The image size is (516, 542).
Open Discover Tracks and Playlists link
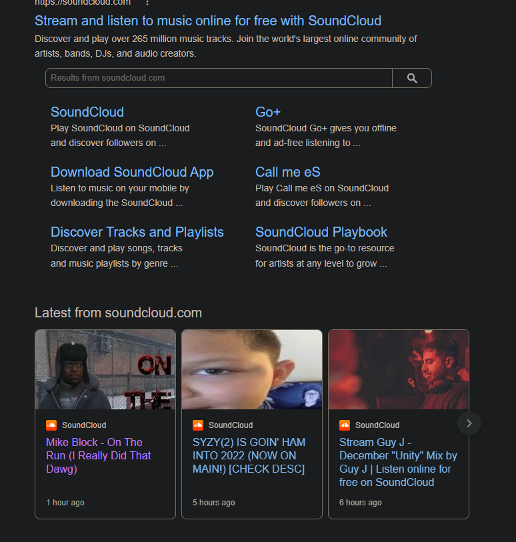click(137, 232)
